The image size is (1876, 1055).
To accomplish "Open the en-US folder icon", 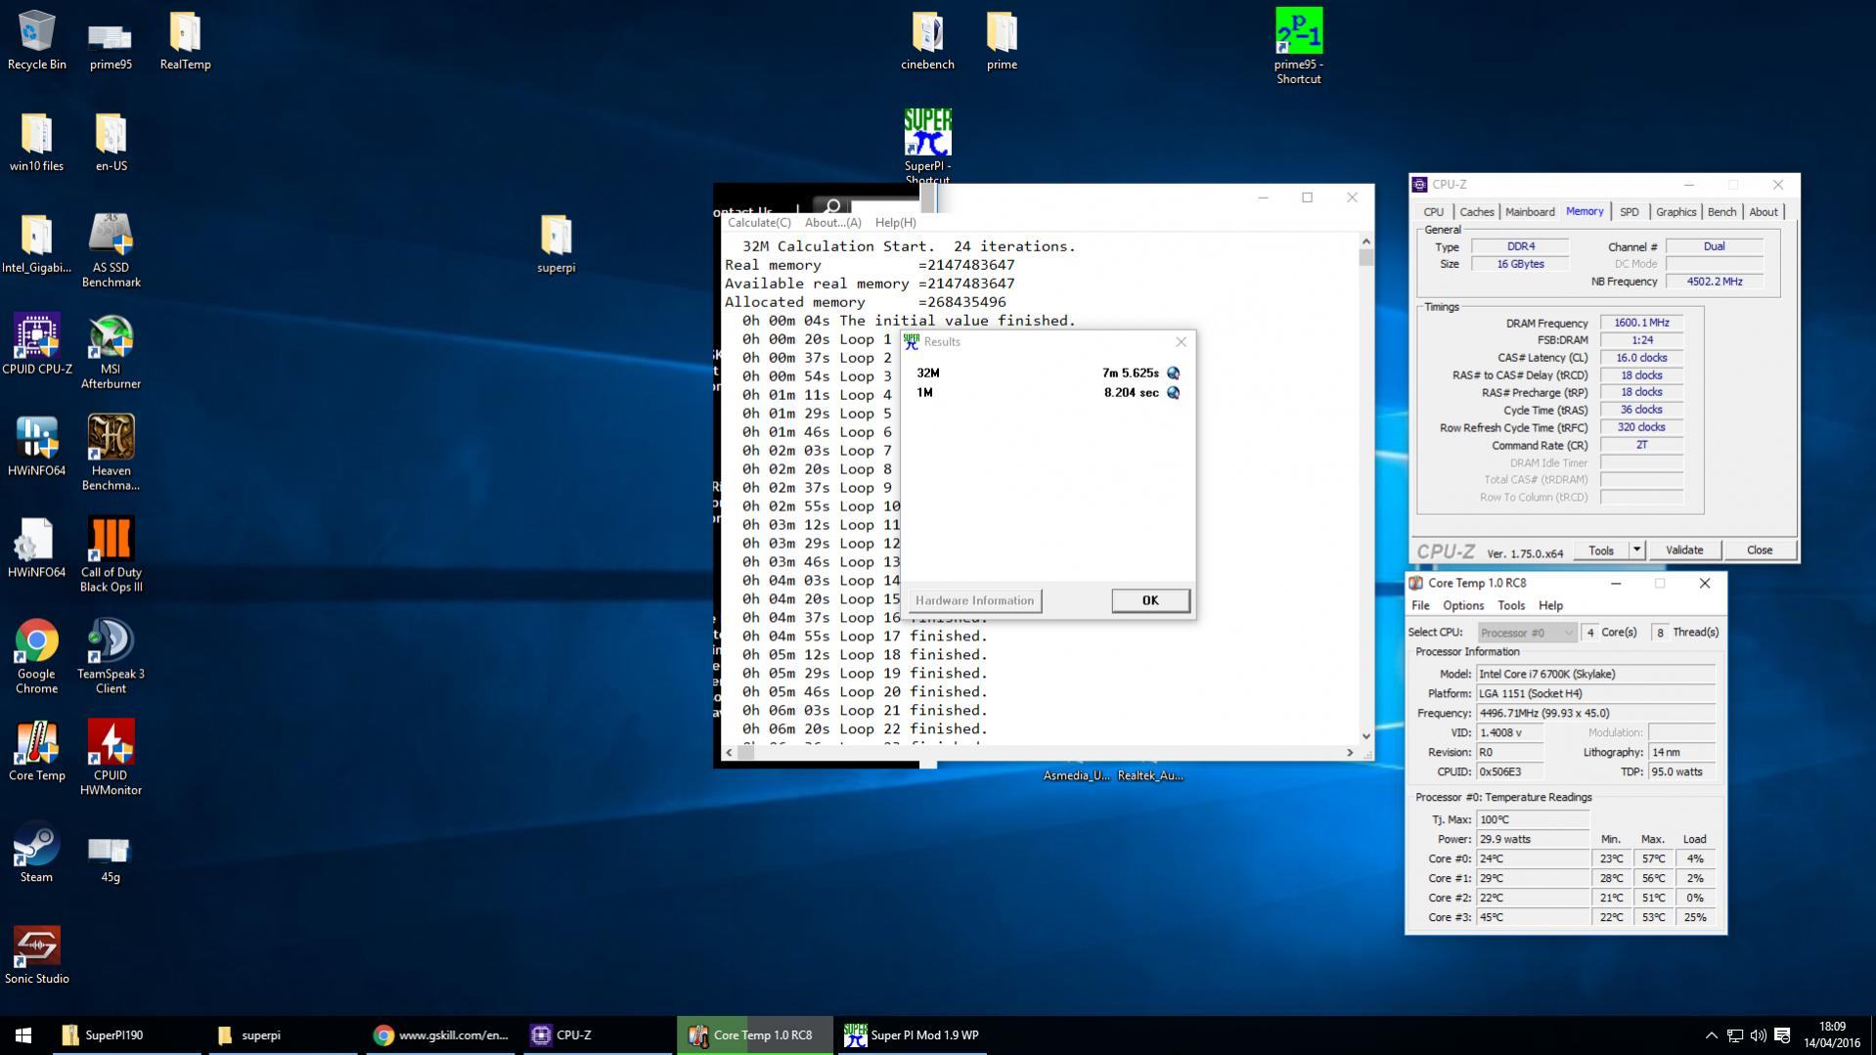I will coord(111,142).
